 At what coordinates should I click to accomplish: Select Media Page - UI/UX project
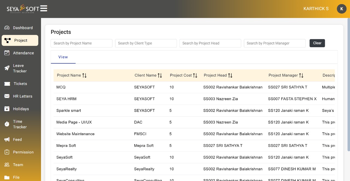click(x=74, y=122)
